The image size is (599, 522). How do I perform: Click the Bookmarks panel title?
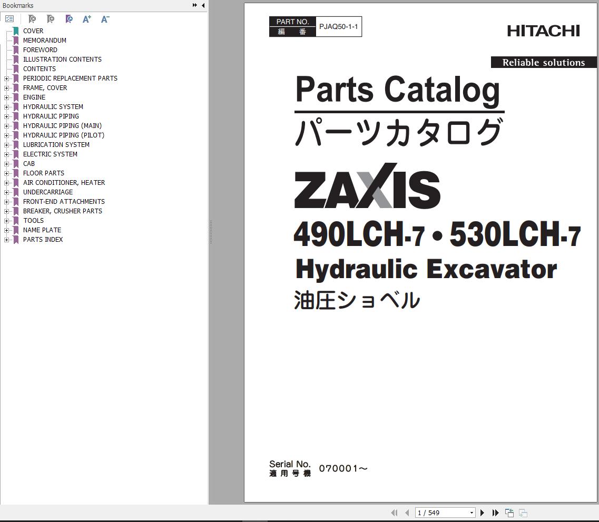(x=18, y=6)
